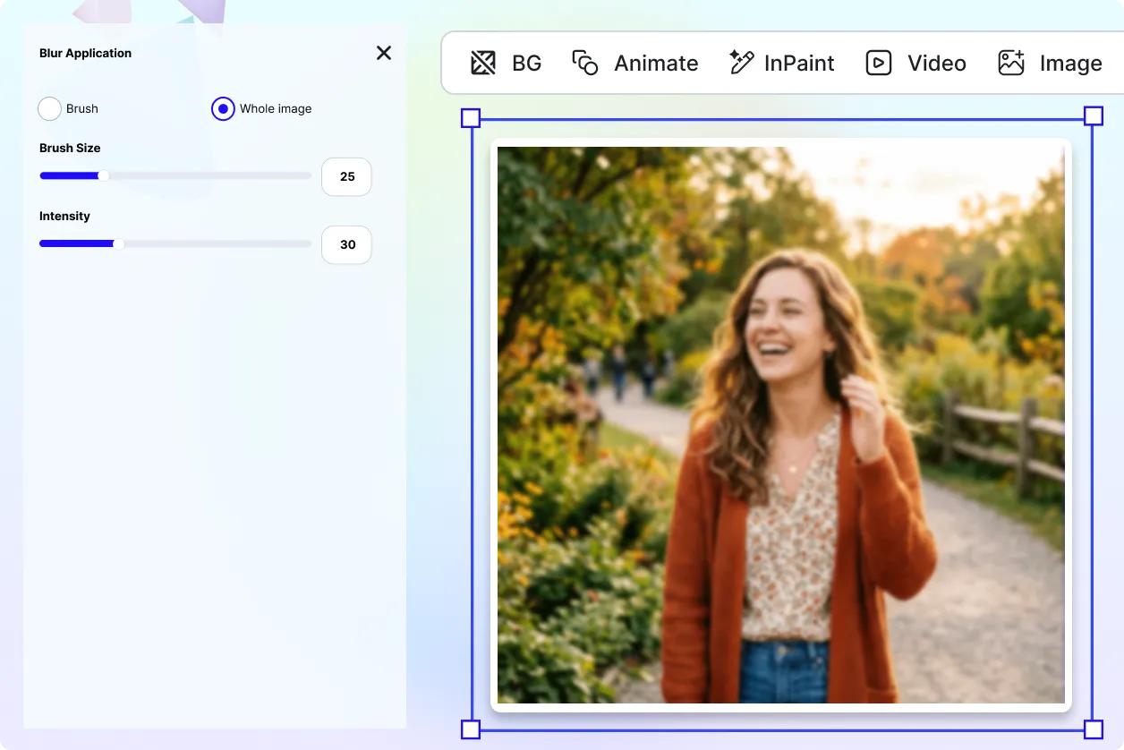Viewport: 1124px width, 750px height.
Task: Click the BG remove background icon
Action: pos(483,64)
